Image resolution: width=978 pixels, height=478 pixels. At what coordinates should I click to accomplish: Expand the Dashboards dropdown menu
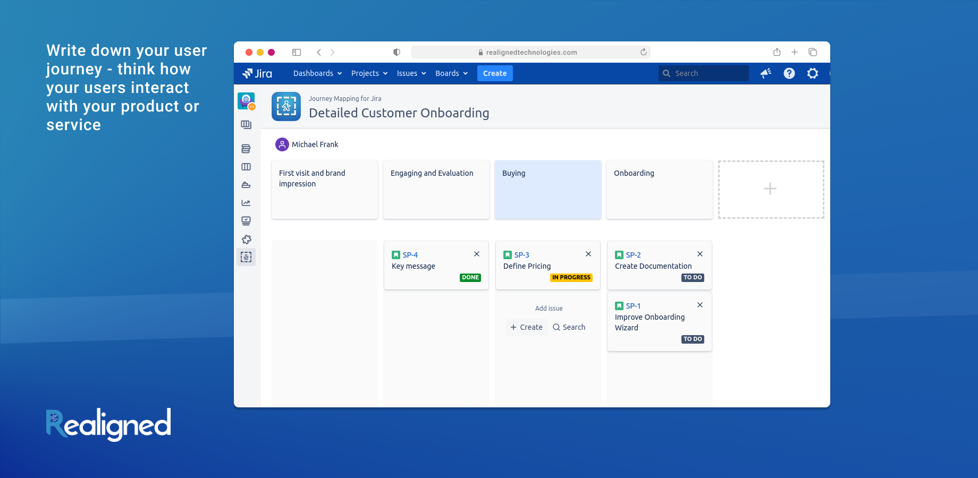[318, 73]
